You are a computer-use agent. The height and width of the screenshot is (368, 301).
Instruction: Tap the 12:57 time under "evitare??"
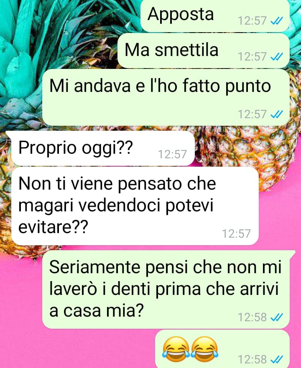(236, 234)
